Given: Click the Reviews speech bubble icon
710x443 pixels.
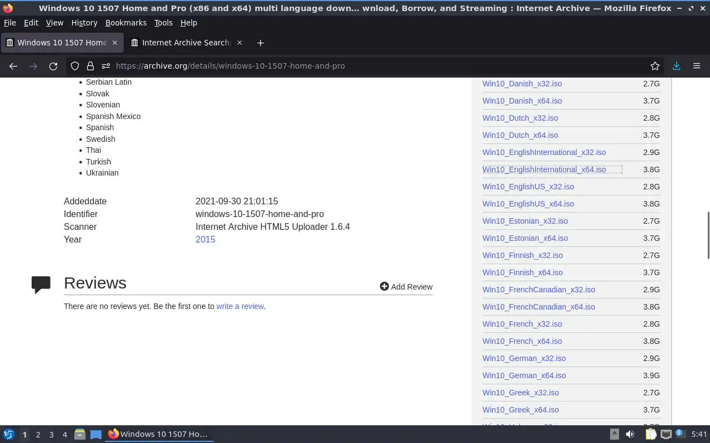Looking at the screenshot, I should [41, 285].
